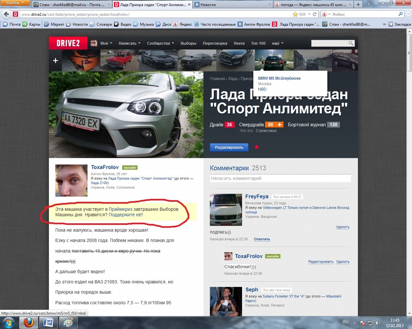The height and width of the screenshot is (329, 412).
Task: Click the Бортовой журнал 130 link
Action: tap(314, 125)
